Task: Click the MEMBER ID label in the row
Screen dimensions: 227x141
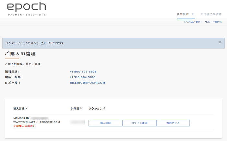Action: pos(21,118)
